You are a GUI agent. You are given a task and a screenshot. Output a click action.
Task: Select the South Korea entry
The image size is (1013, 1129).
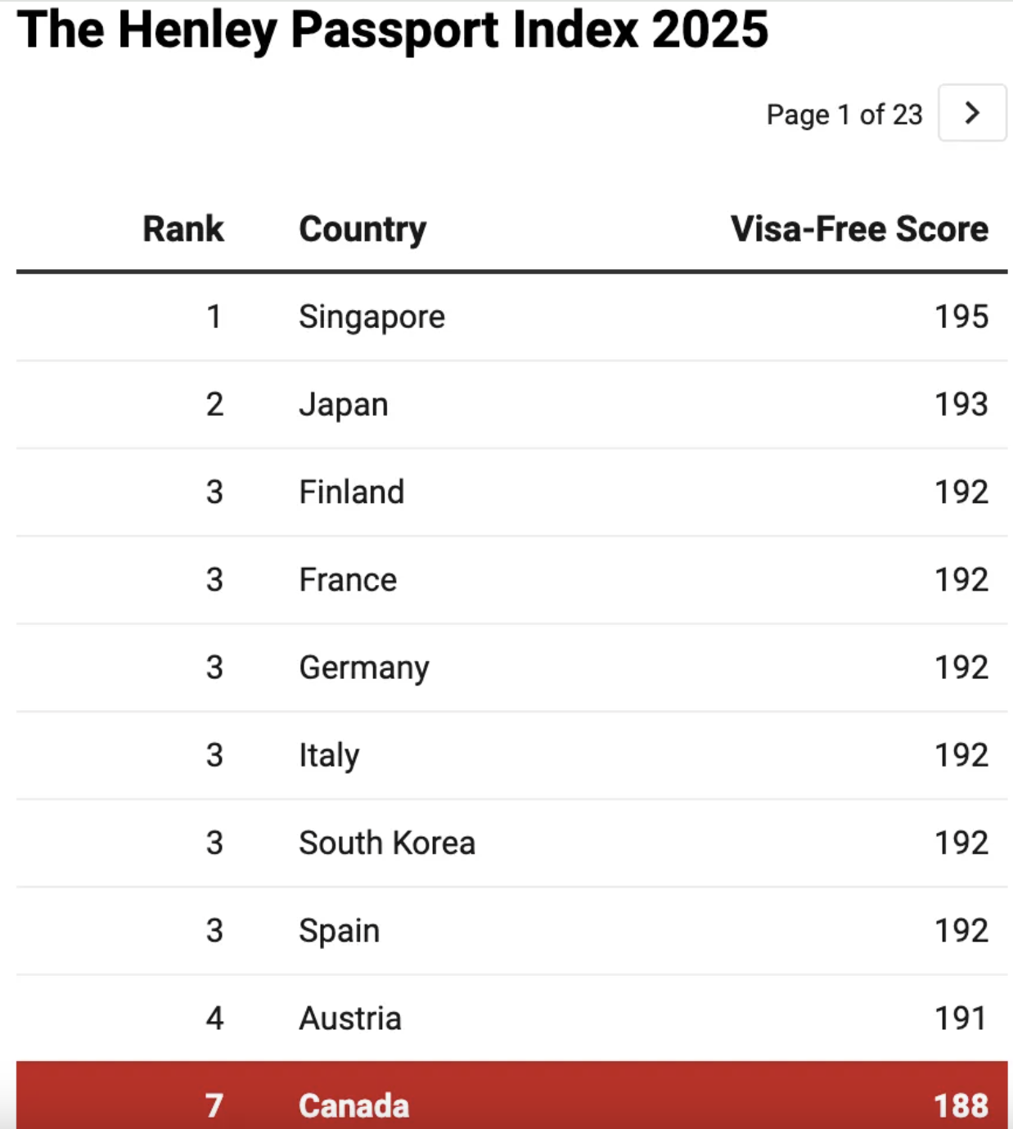387,843
